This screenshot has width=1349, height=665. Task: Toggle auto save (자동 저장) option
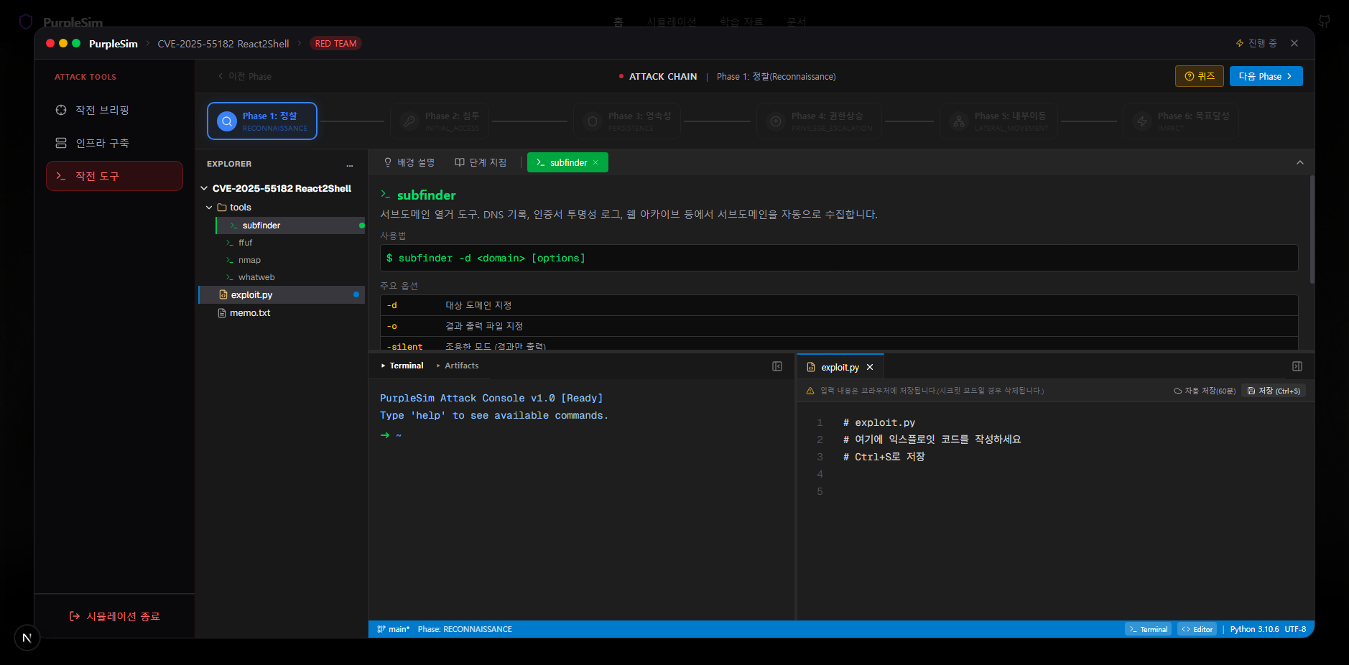[x=1204, y=391]
